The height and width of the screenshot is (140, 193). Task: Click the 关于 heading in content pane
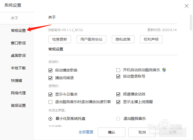[52, 17]
